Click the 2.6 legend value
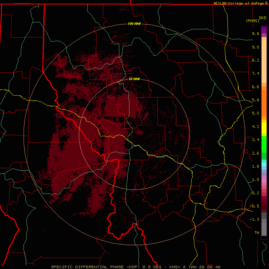 tap(256, 153)
